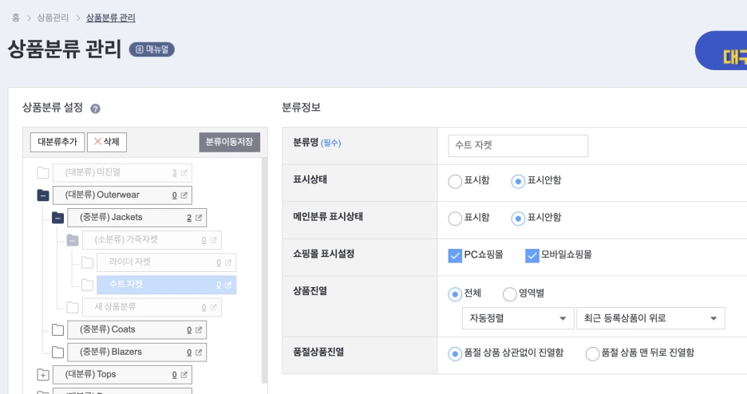Open the 자동정렬 sort dropdown
This screenshot has width=747, height=394.
tap(517, 318)
